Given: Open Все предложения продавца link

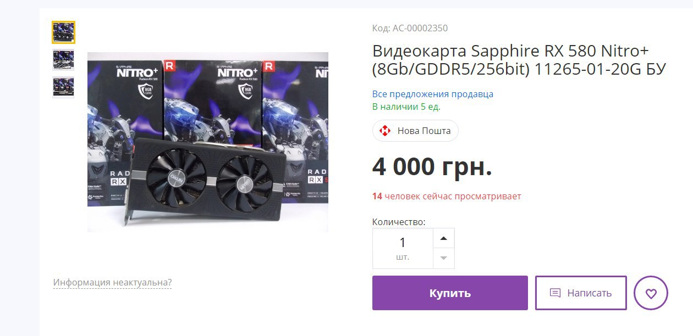Looking at the screenshot, I should [433, 94].
